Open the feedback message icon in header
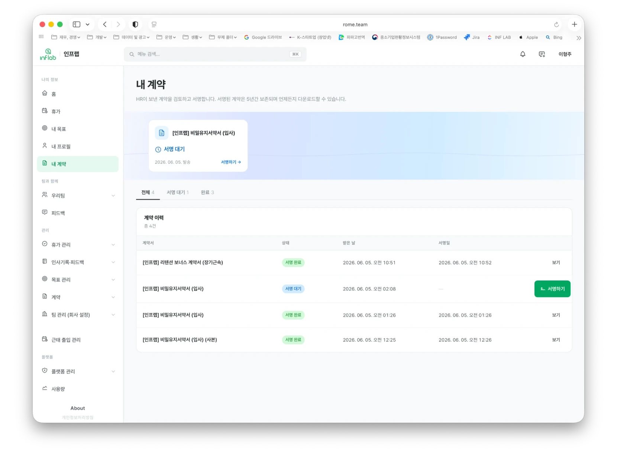This screenshot has width=617, height=451. (x=542, y=54)
